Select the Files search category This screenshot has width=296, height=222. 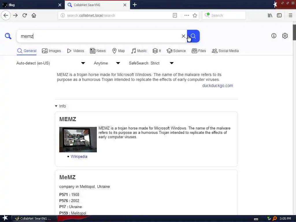coord(199,51)
